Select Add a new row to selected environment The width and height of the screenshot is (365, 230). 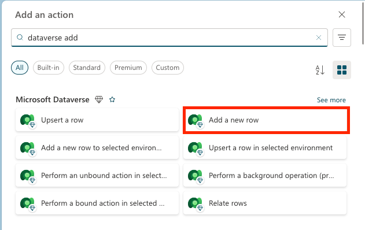pyautogui.click(x=97, y=148)
